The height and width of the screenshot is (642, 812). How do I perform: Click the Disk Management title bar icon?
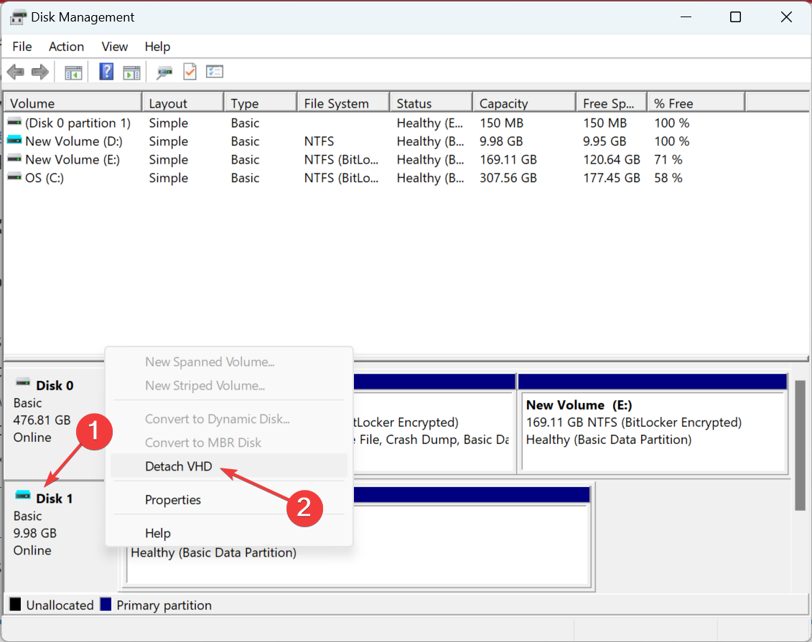18,18
